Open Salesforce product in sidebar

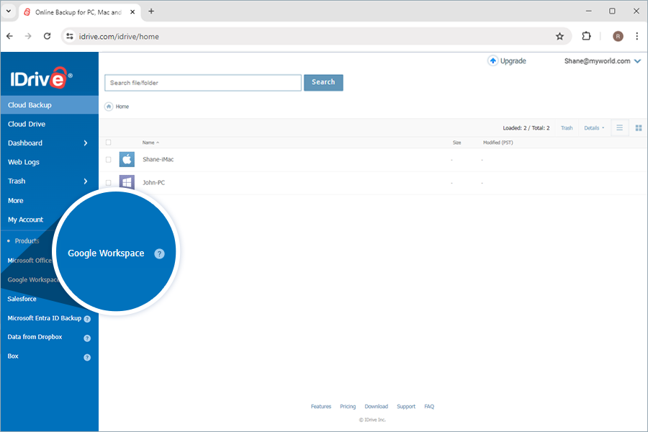pyautogui.click(x=22, y=299)
